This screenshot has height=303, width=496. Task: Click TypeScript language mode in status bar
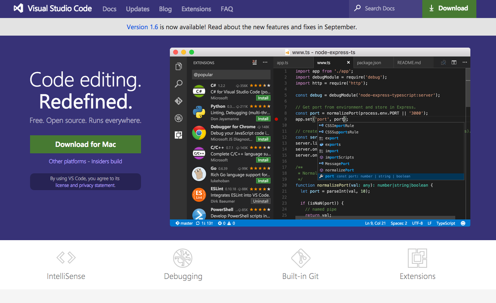tap(446, 223)
